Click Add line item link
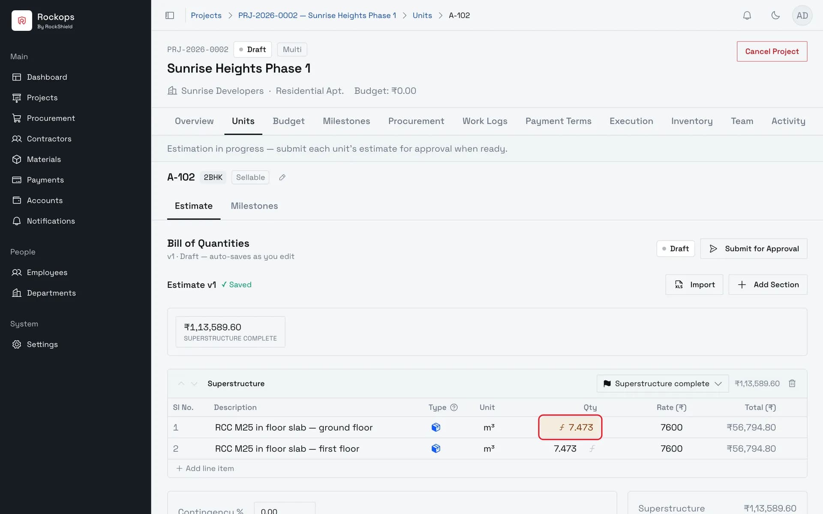Screen dimensions: 823x514 205,469
